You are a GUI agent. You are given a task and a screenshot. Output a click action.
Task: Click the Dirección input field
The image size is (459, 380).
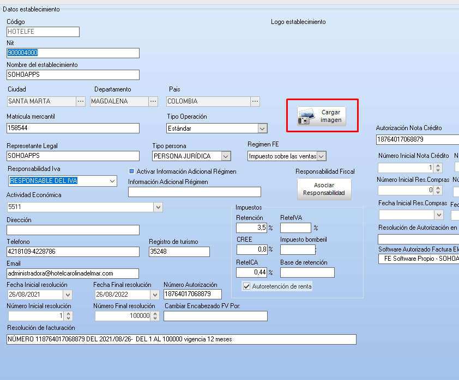tap(73, 230)
